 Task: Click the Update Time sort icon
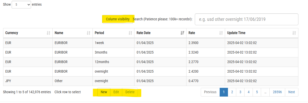[294, 33]
